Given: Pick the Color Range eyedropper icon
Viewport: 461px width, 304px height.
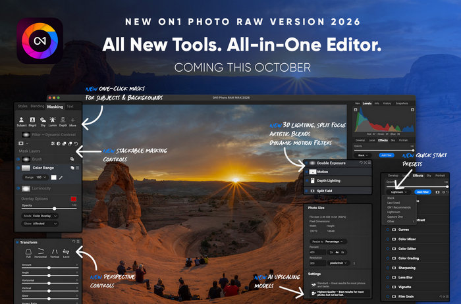Looking at the screenshot, I should click(61, 178).
